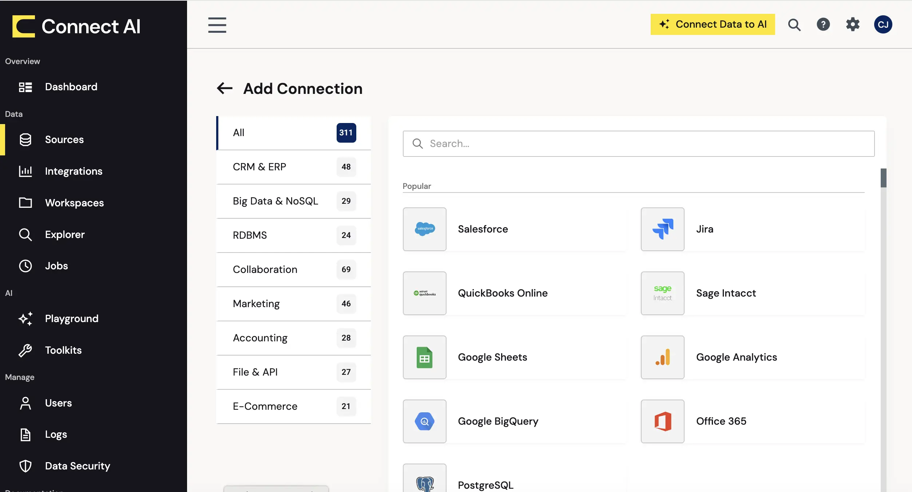
Task: Filter by Big Data & NoSQL category
Action: click(x=294, y=201)
